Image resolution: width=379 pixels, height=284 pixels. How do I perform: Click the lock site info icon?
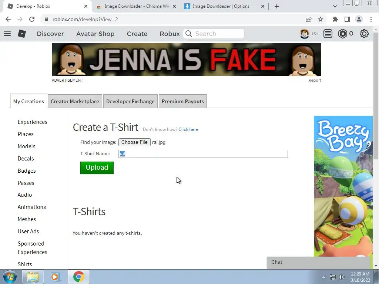(x=47, y=19)
